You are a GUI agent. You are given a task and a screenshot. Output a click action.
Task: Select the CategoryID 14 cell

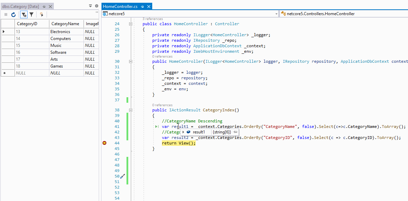pos(31,39)
